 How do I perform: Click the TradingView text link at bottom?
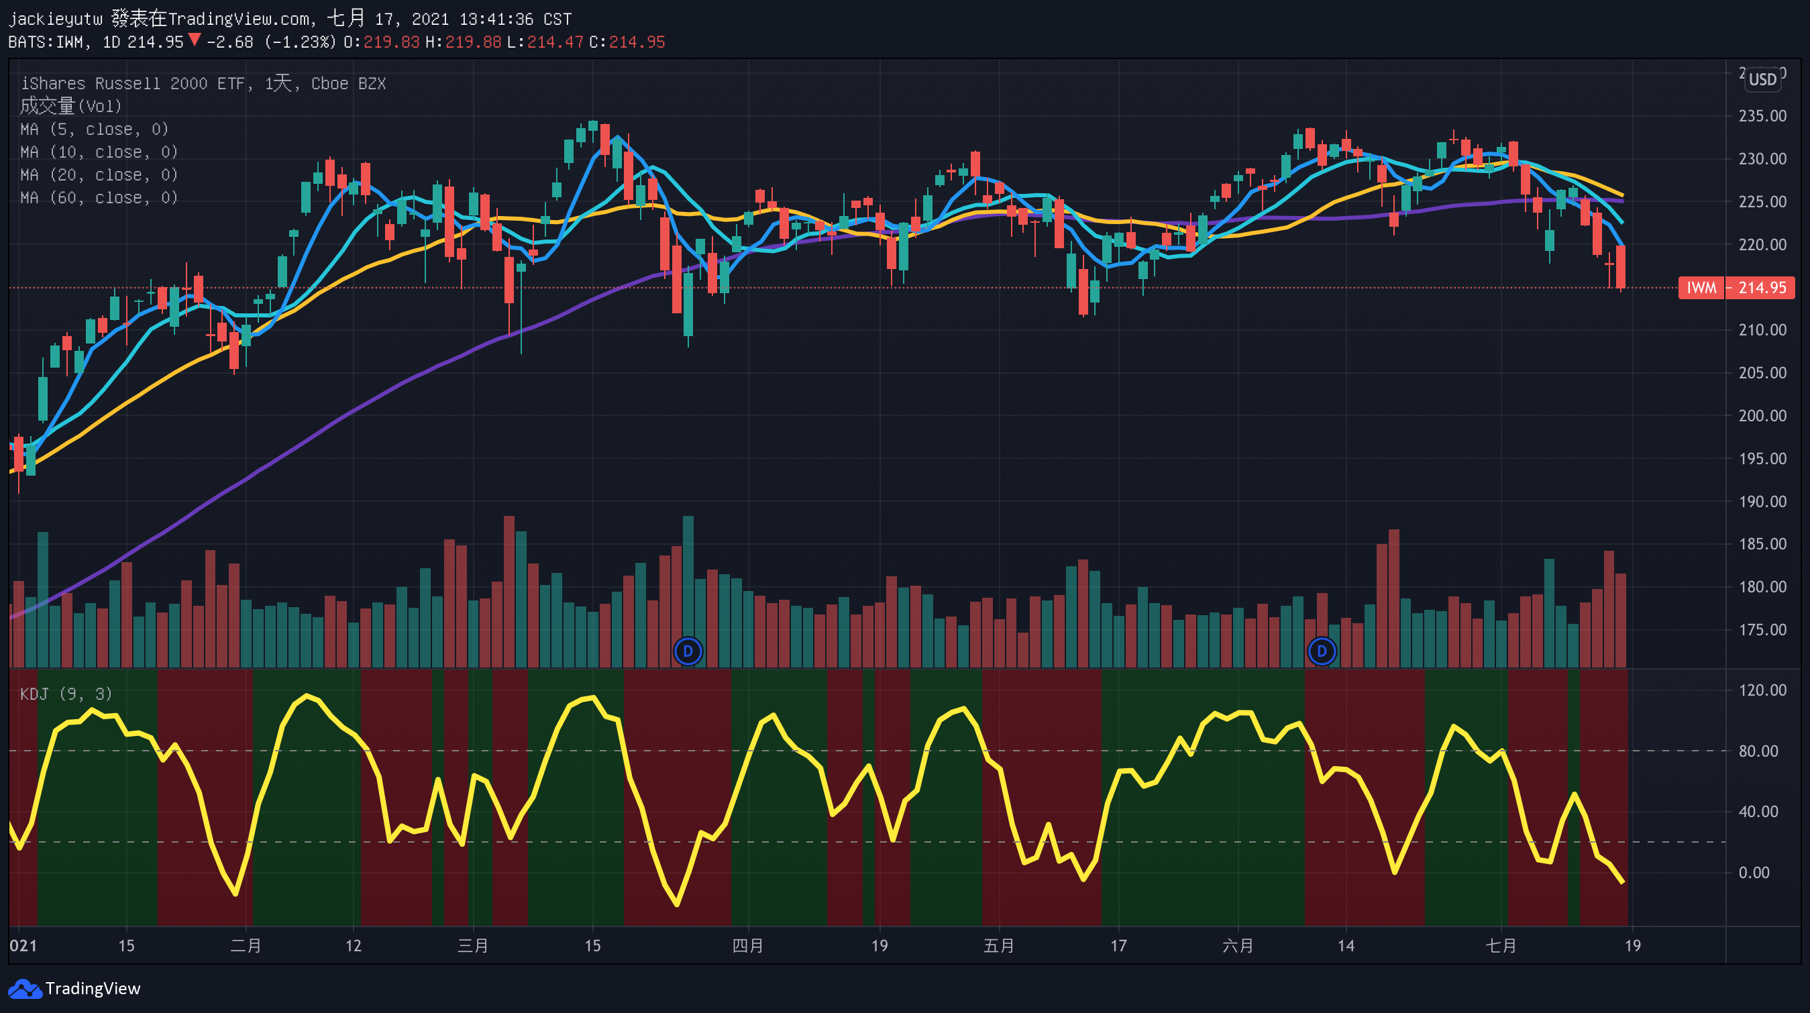click(x=93, y=988)
